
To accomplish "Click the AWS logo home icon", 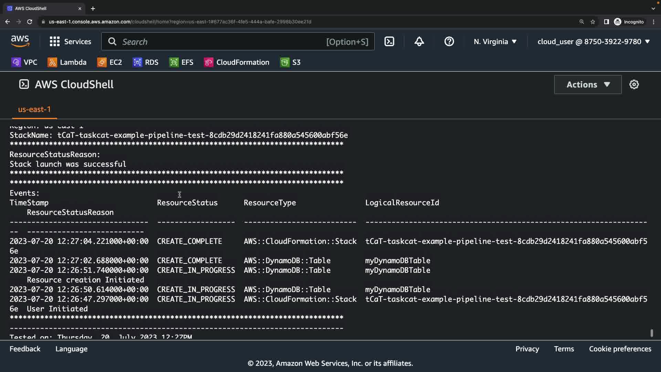I will pyautogui.click(x=20, y=41).
